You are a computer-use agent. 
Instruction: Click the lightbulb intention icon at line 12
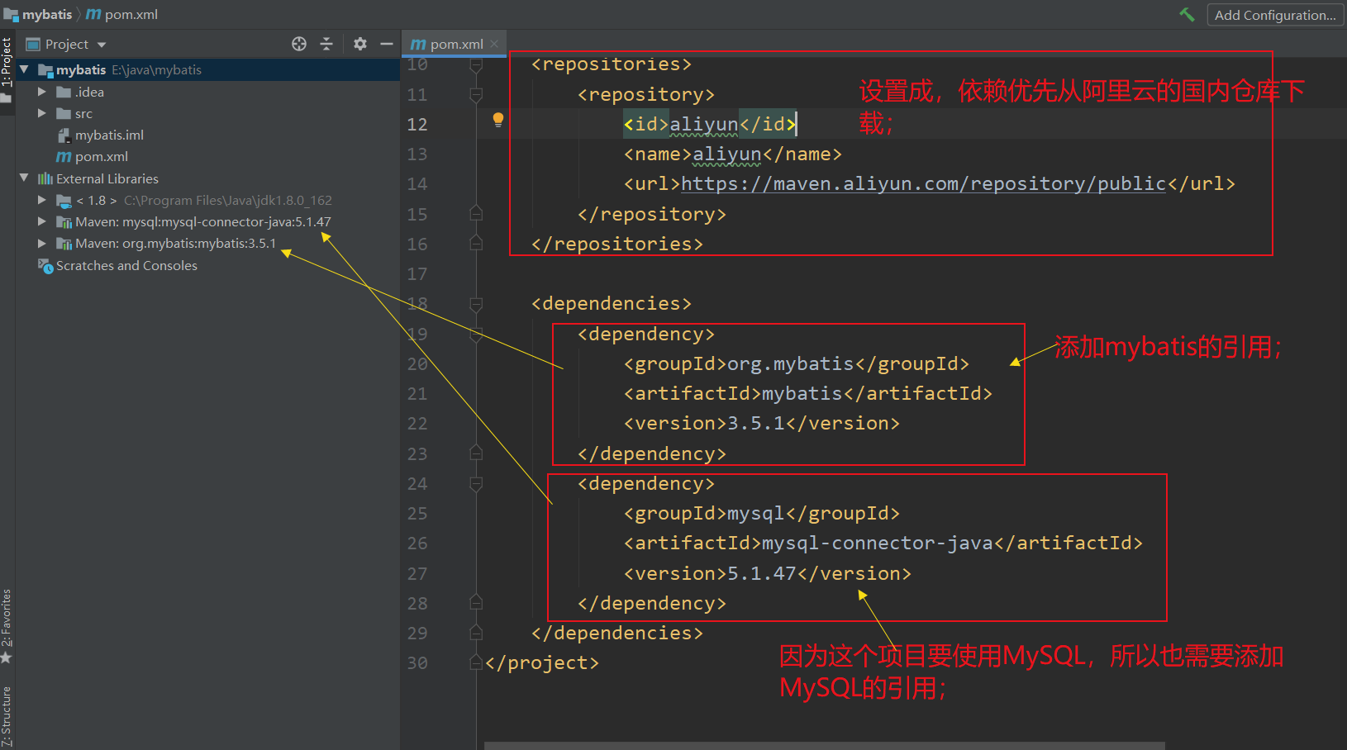point(497,120)
